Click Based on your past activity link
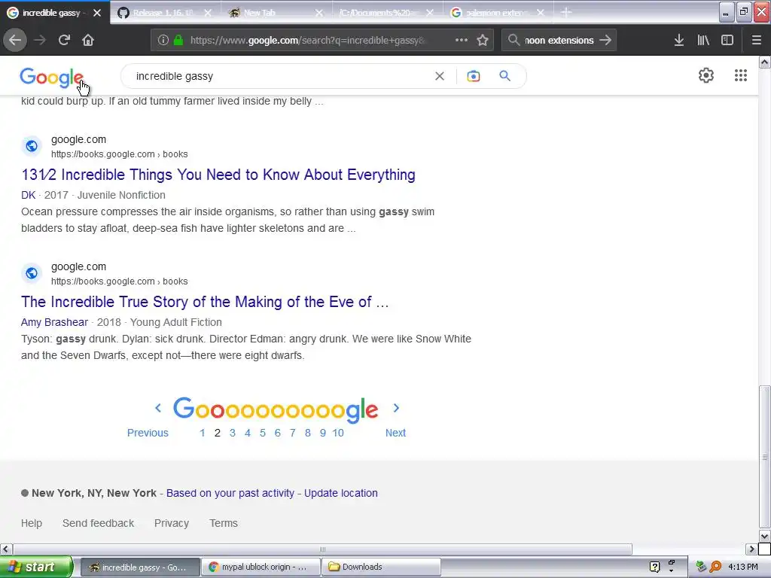The width and height of the screenshot is (771, 578). click(x=230, y=493)
